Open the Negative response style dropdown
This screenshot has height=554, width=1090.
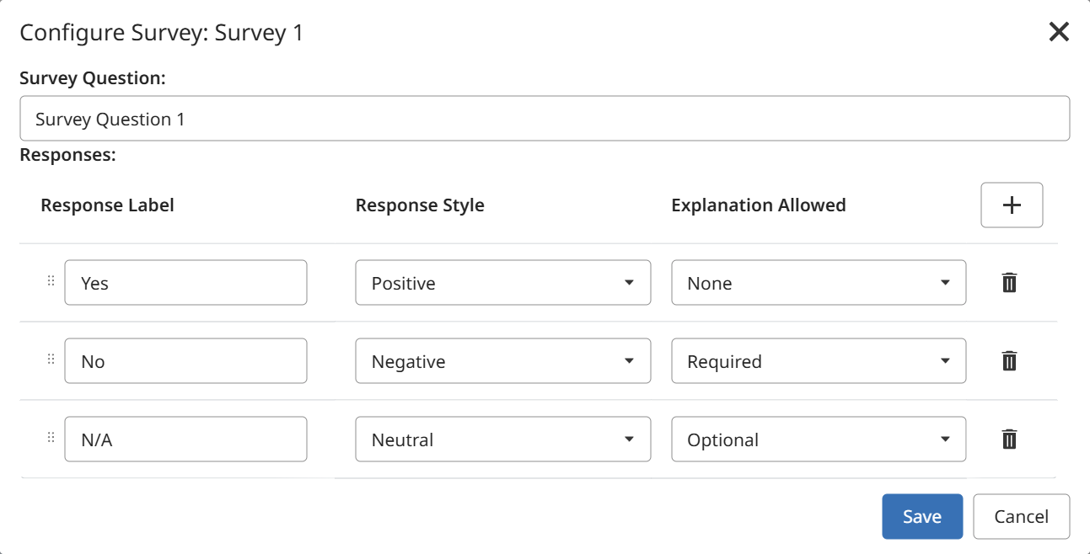[x=502, y=361]
